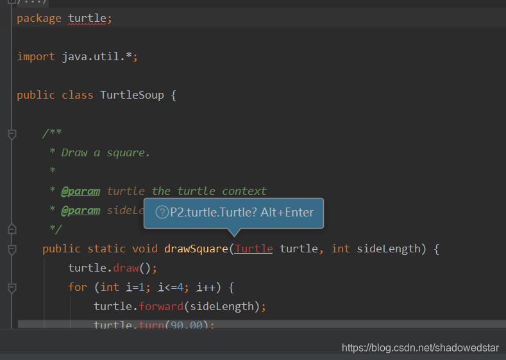Click the sideLength parameter in method signature
Image resolution: width=506 pixels, height=360 pixels.
tap(389, 249)
